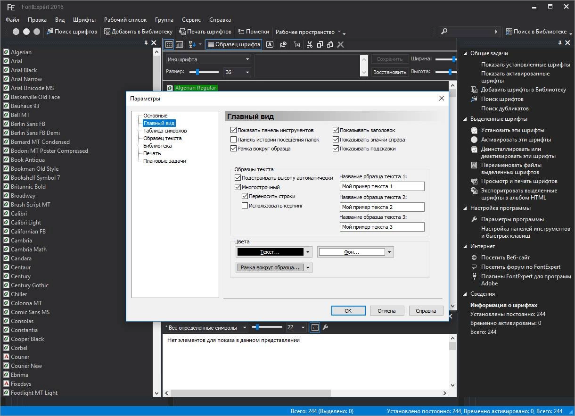This screenshot has width=575, height=416.
Task: Open the Имя шрифта combo box
Action: [208, 59]
